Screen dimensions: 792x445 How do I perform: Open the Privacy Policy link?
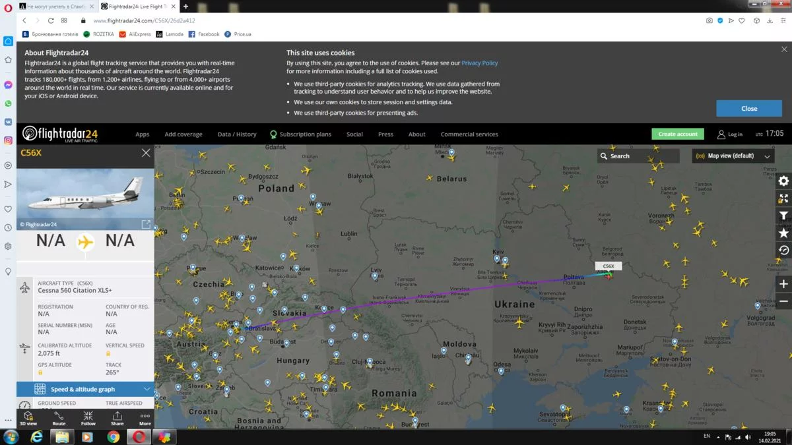[480, 63]
